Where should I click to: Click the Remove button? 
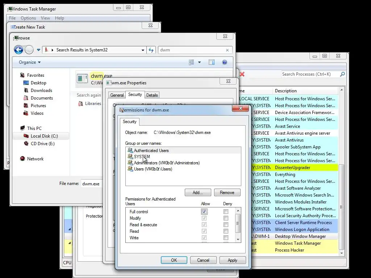(x=227, y=193)
